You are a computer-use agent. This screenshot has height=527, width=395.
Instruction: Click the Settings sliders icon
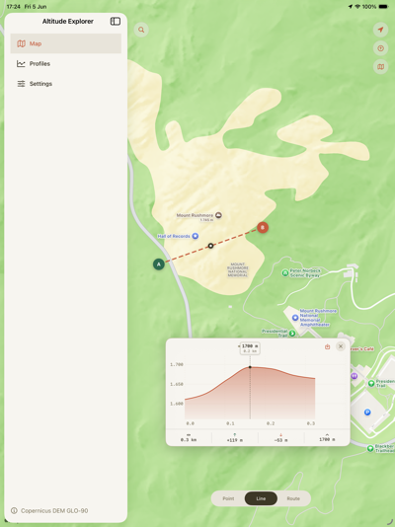(21, 84)
